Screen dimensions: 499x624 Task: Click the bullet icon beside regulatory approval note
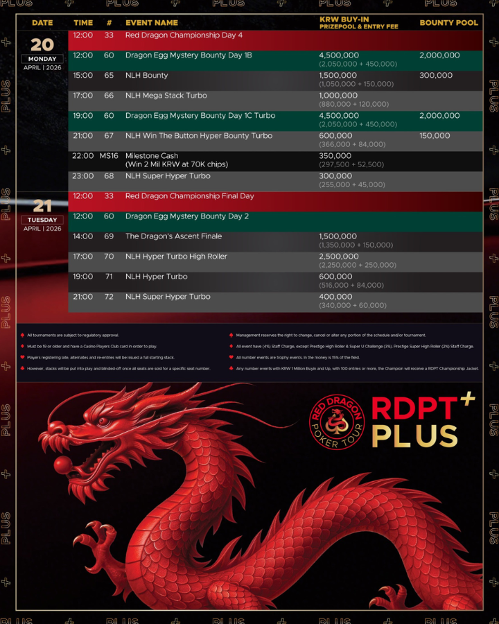[x=21, y=335]
